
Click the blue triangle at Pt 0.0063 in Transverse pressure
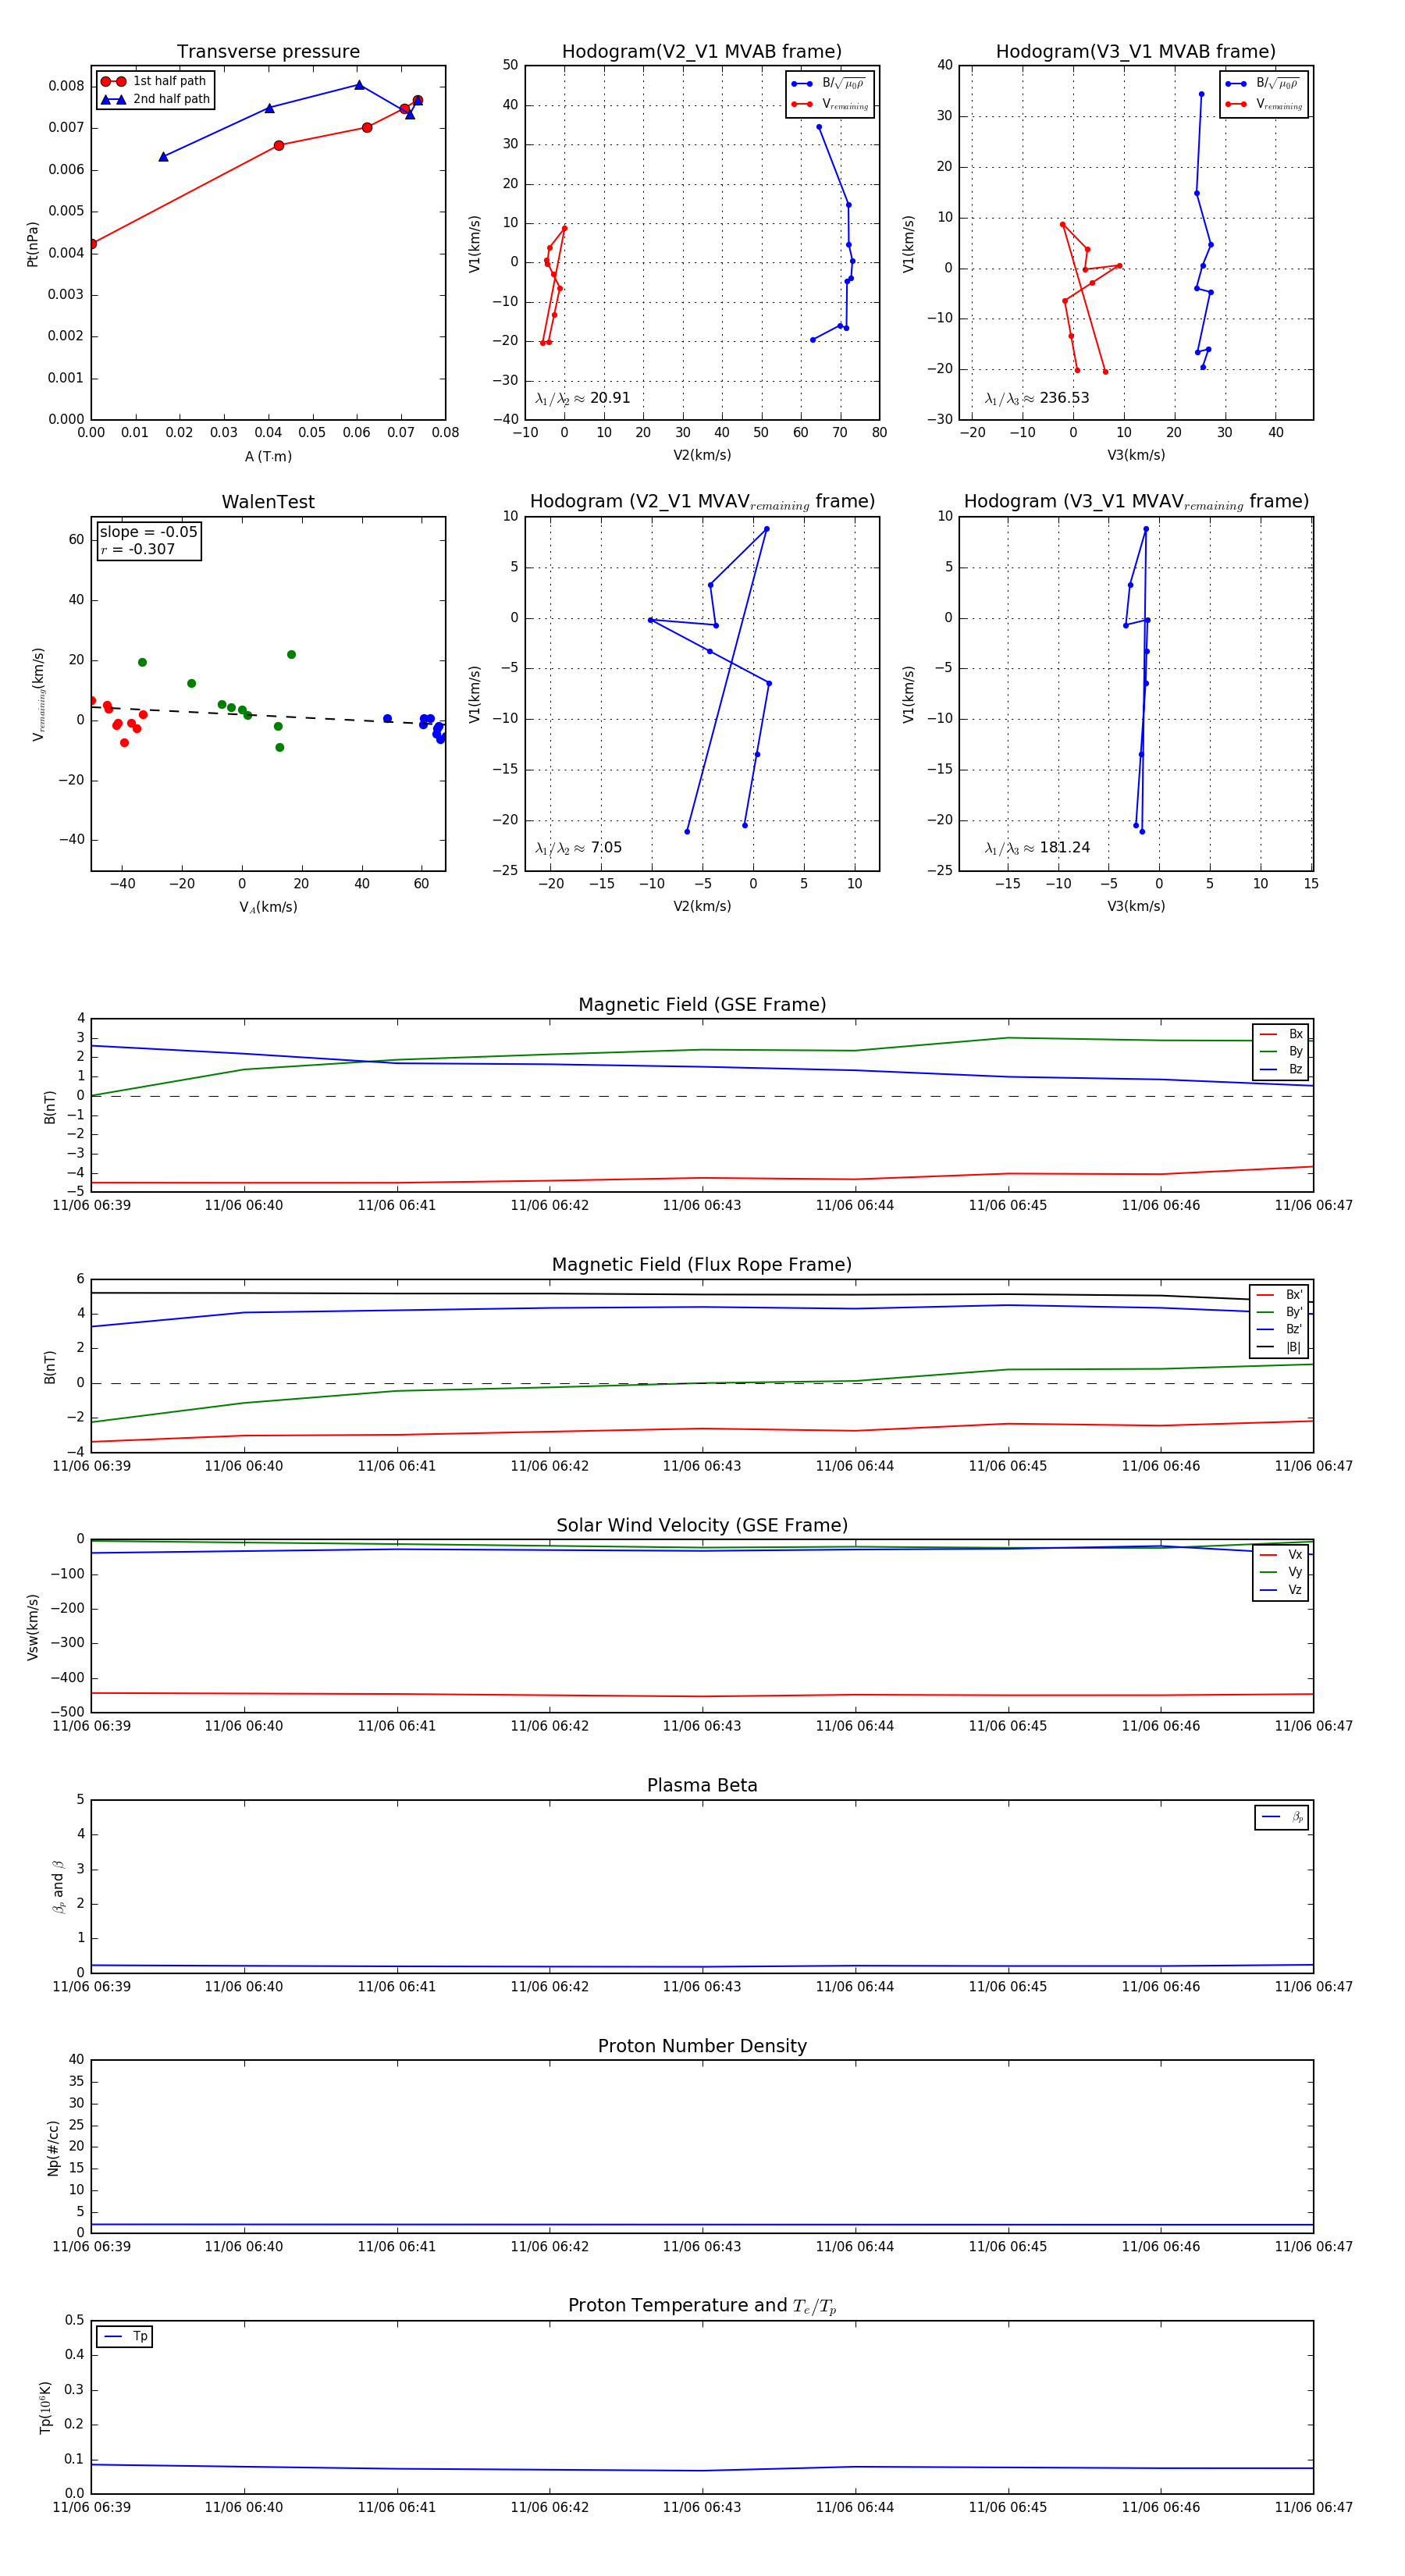tap(163, 157)
